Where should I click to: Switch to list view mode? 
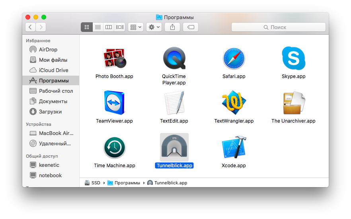pyautogui.click(x=98, y=27)
